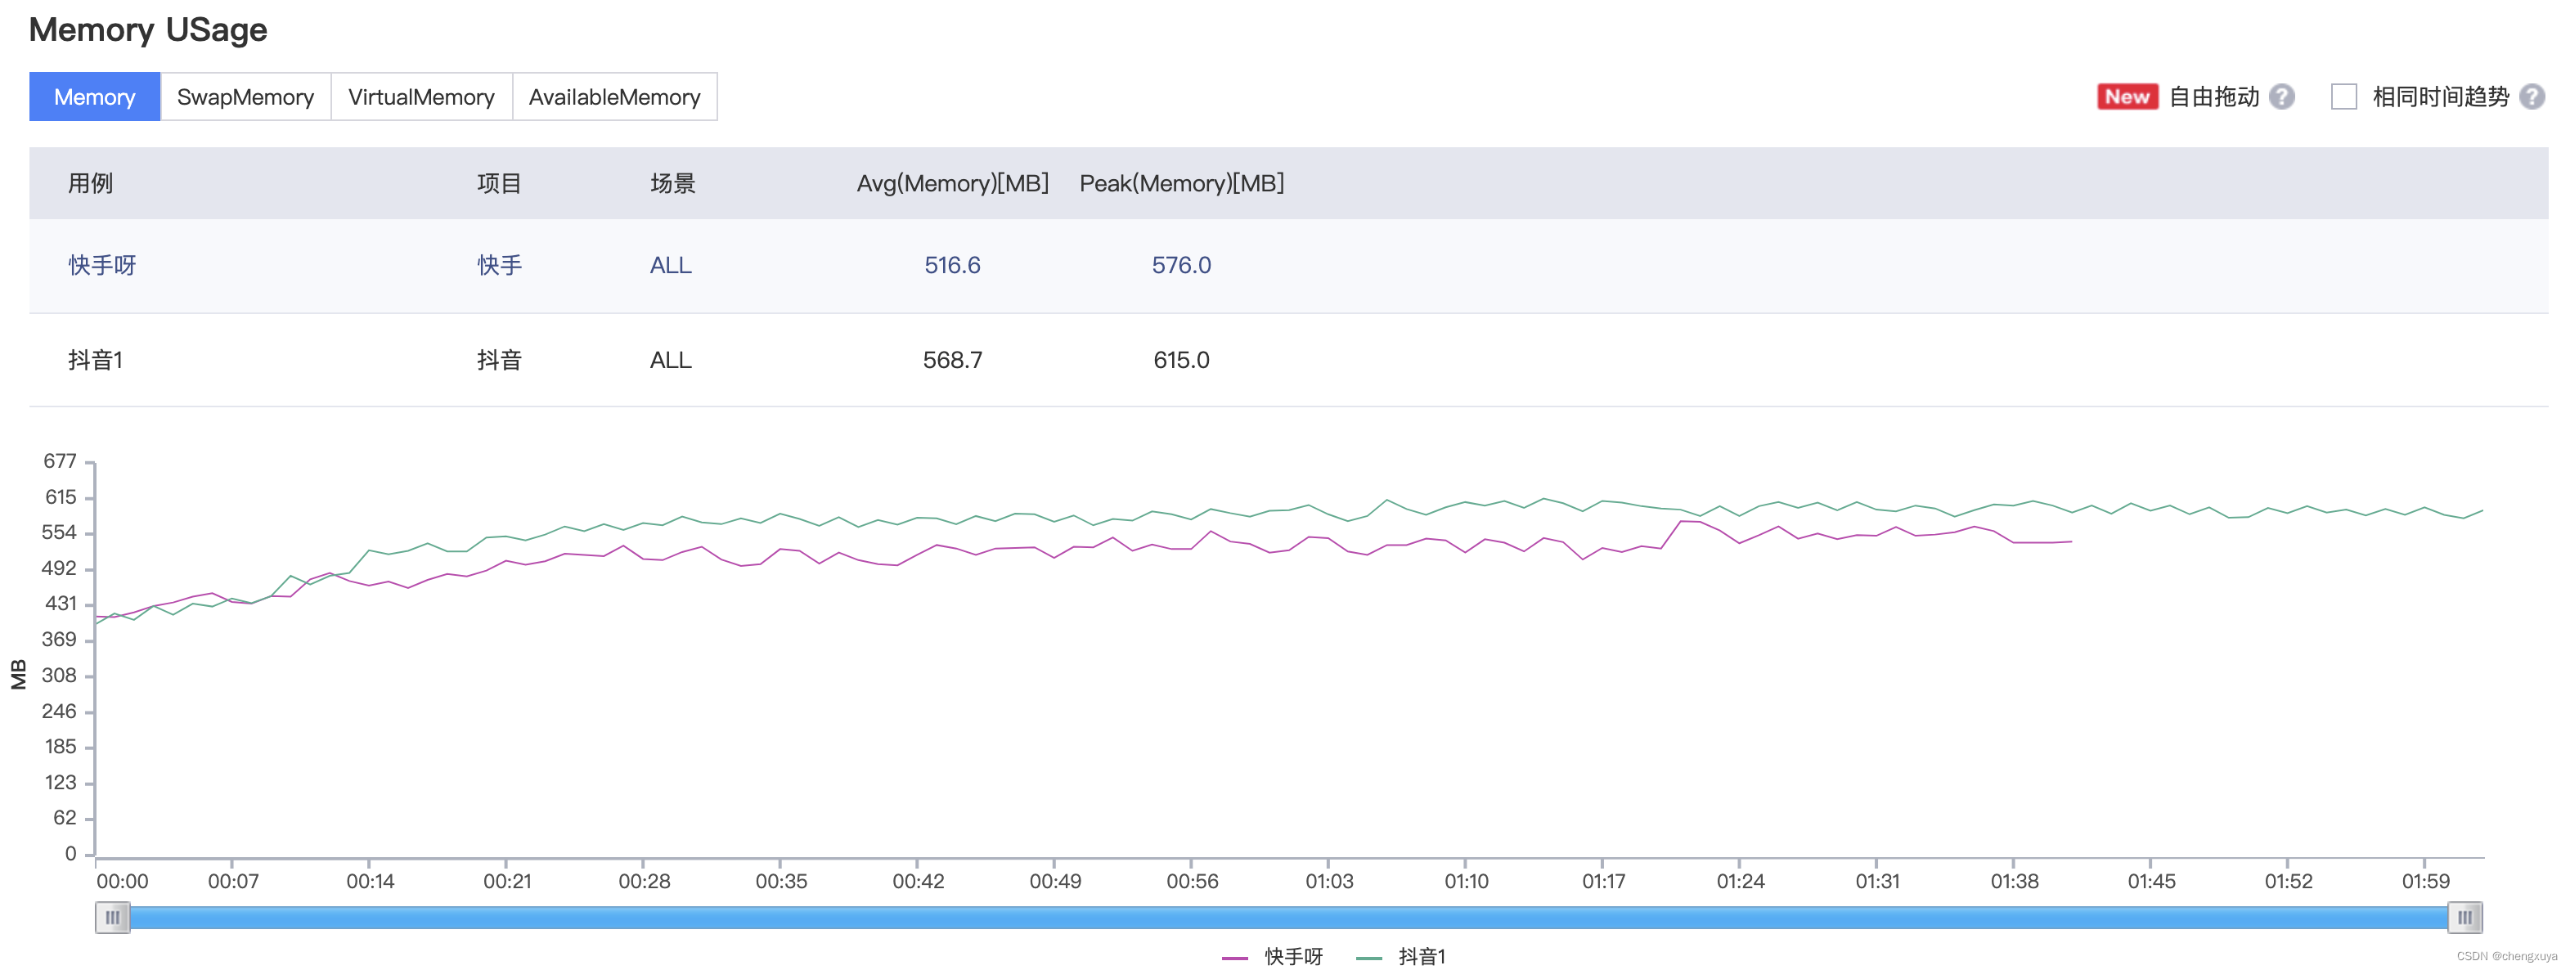Click the 自由拖动 label

pos(2214,97)
